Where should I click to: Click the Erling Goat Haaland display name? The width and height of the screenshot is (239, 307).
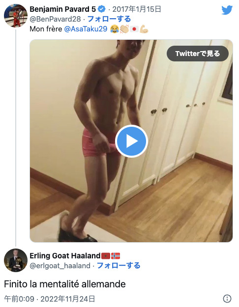tap(65, 256)
